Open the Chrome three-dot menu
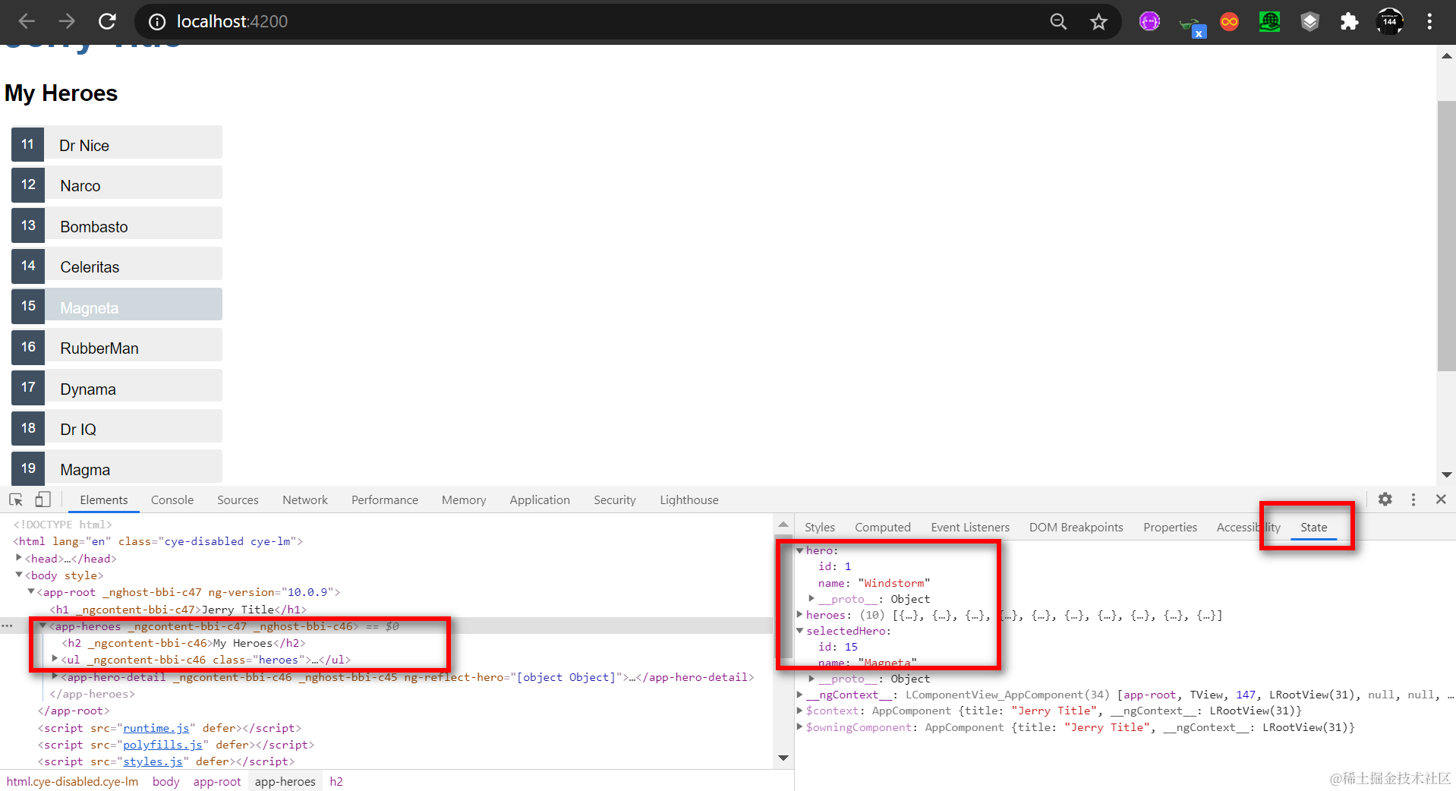This screenshot has width=1456, height=791. click(x=1429, y=22)
